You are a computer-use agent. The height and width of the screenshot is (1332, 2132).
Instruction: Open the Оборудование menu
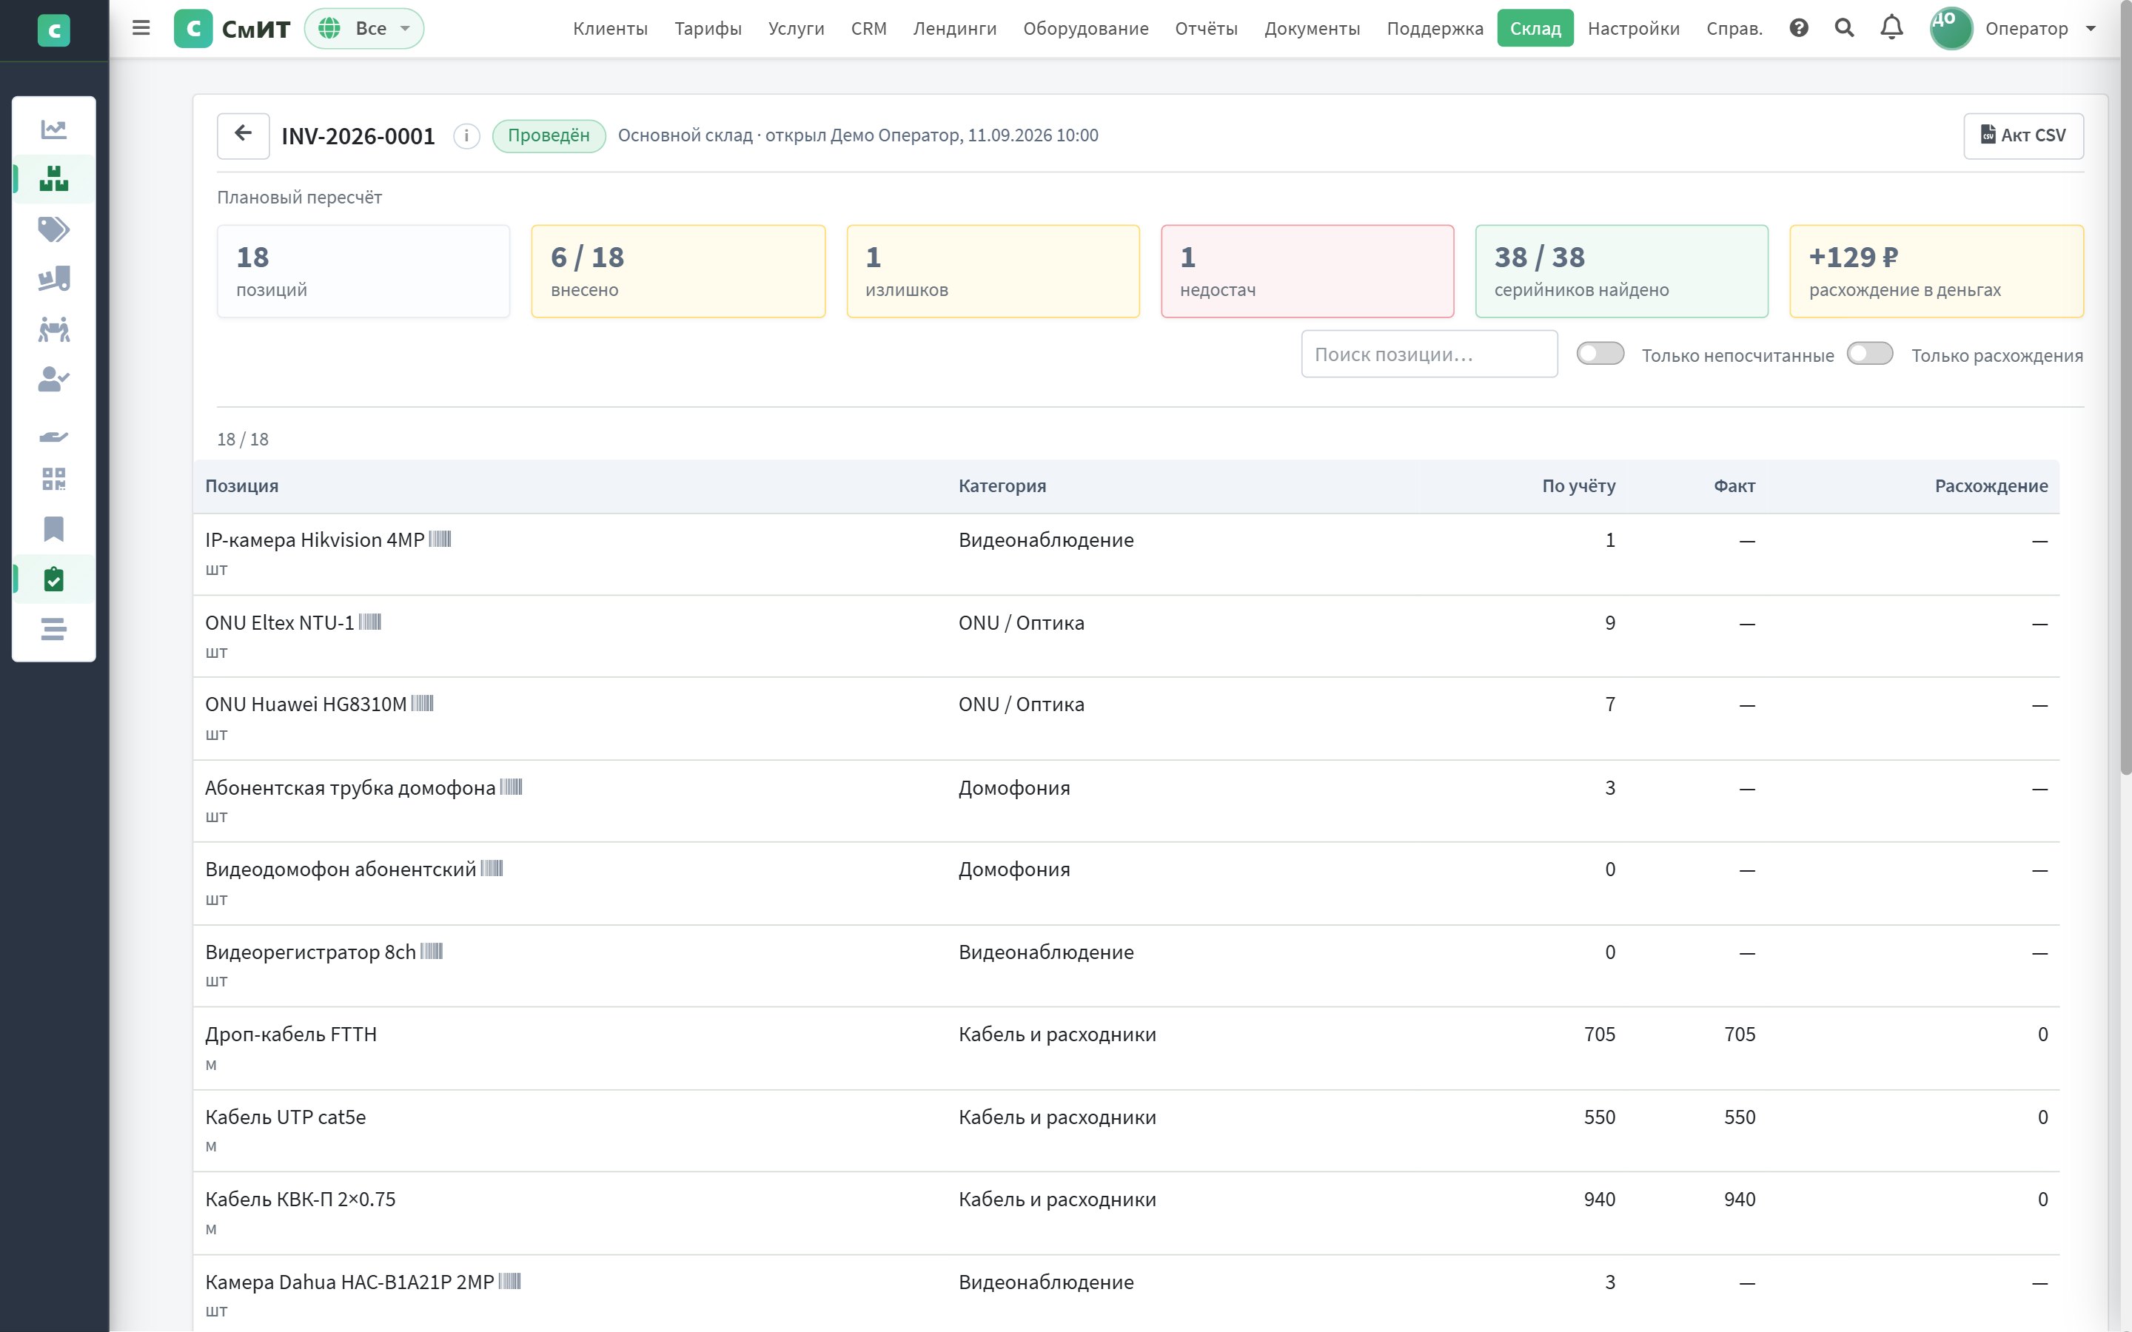point(1085,28)
